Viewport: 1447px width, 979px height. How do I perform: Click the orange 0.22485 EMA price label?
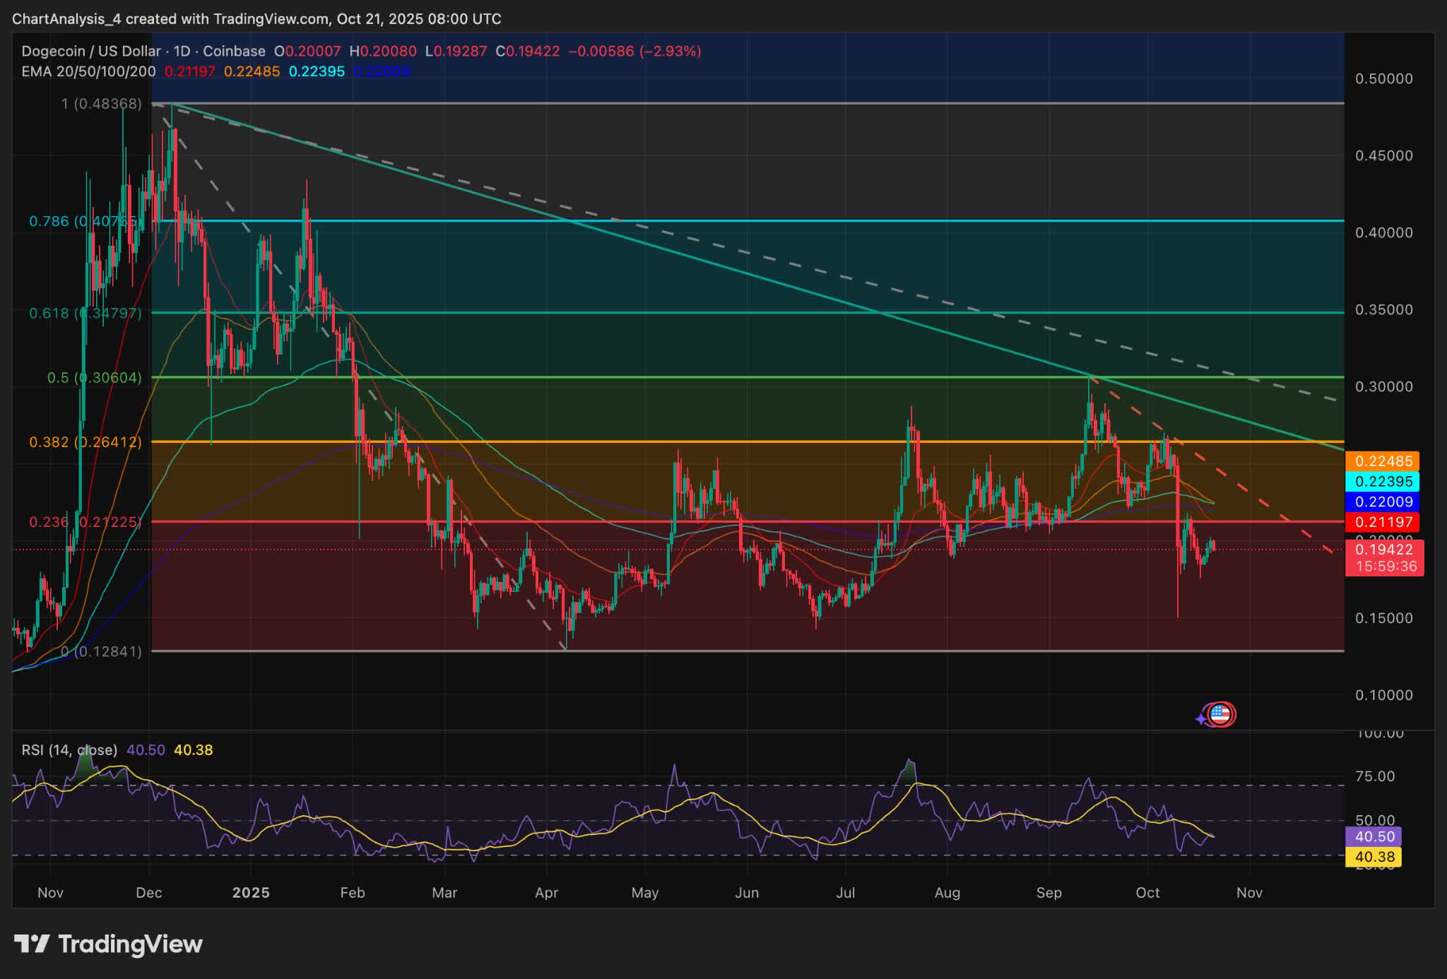[1385, 461]
